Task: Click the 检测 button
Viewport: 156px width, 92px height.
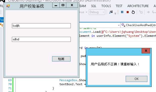Action: (x=61, y=59)
